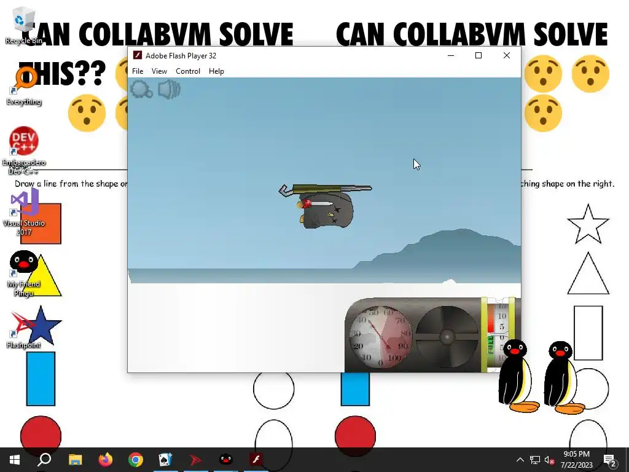Viewport: 629px width, 472px height.
Task: Open My Friend Pingu desktop shortcut
Action: tap(23, 273)
